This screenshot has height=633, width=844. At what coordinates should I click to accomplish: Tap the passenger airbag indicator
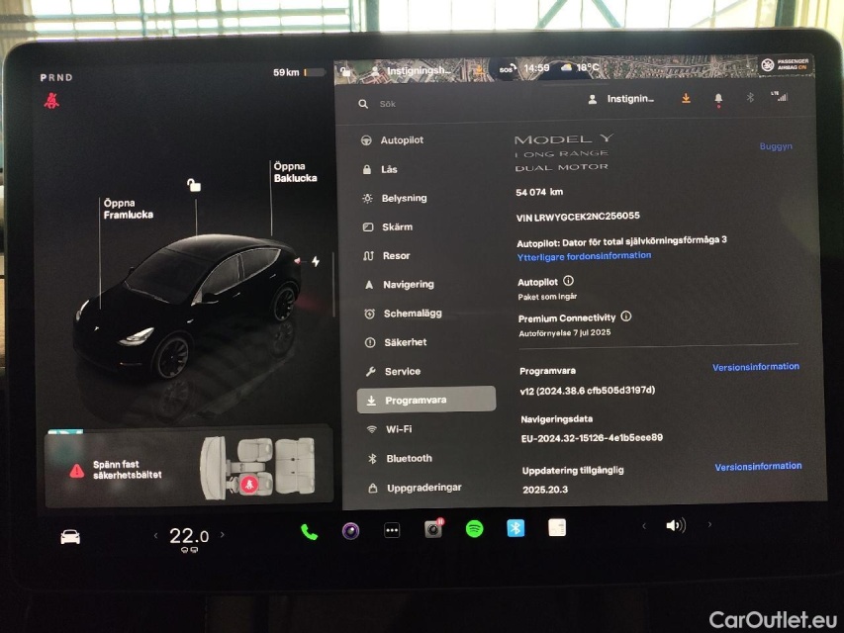(786, 65)
